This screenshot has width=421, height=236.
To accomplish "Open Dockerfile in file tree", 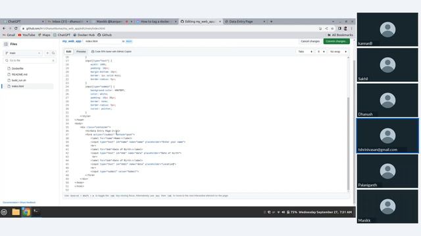I will click(18, 68).
